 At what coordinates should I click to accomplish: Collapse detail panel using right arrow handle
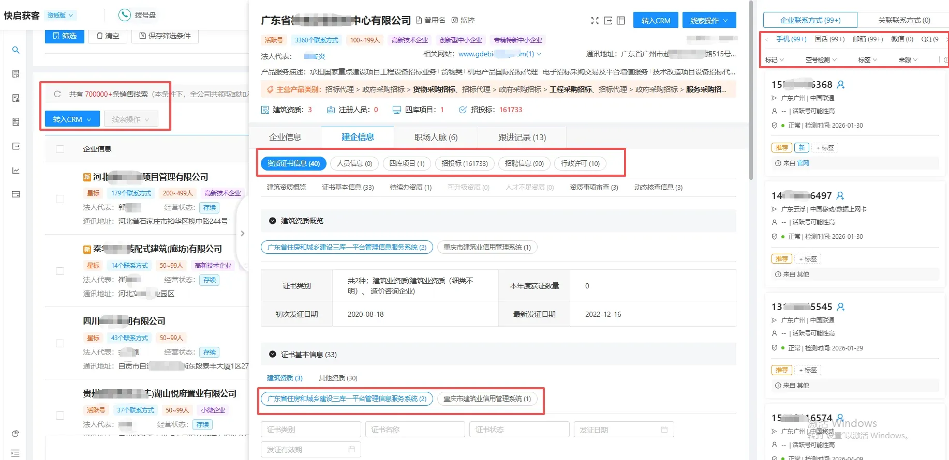tap(242, 233)
